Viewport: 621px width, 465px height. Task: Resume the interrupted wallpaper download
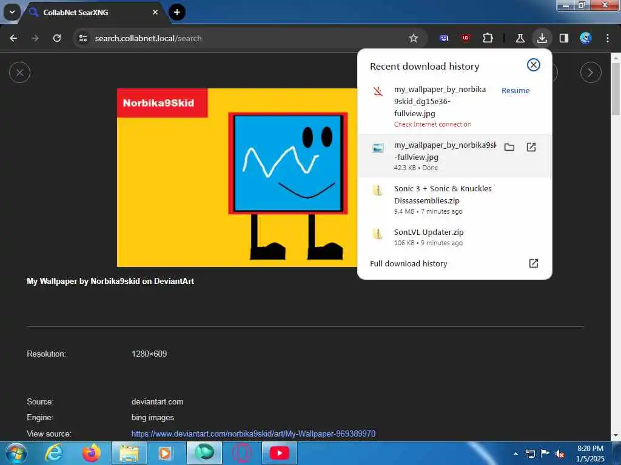tap(515, 91)
